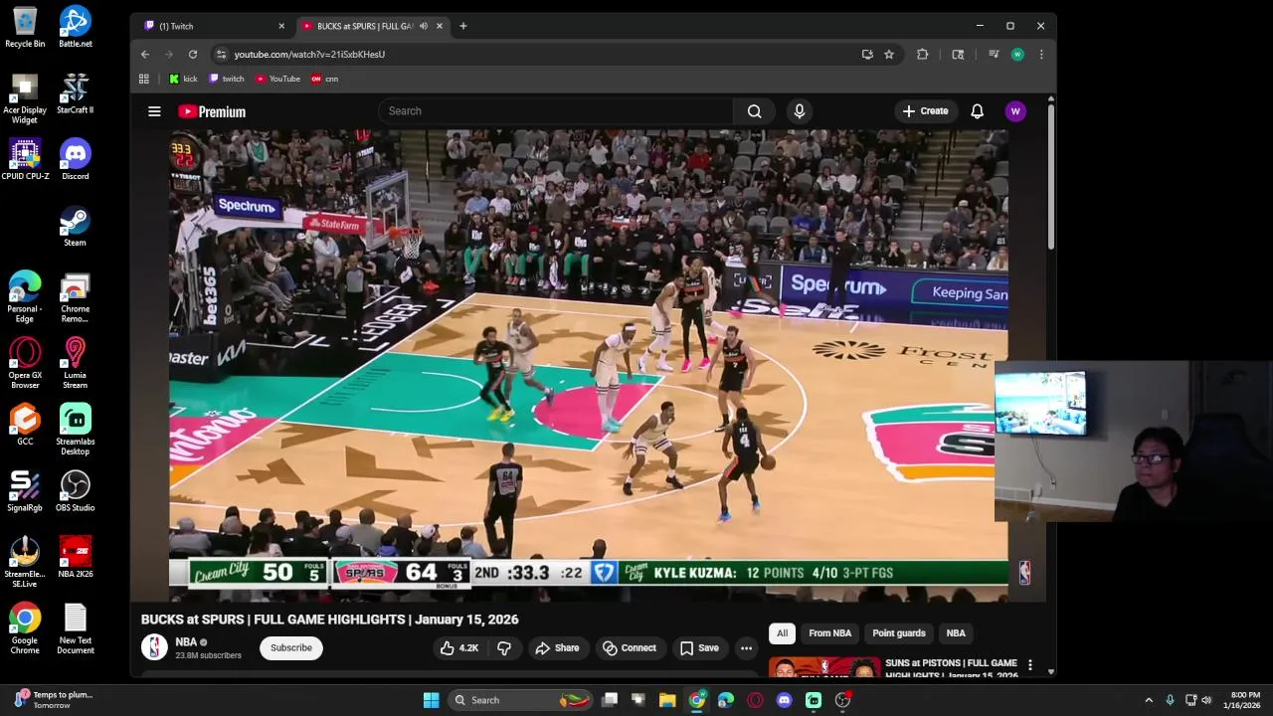This screenshot has height=716, width=1273.
Task: Select the From NBA filter chip
Action: click(x=829, y=633)
